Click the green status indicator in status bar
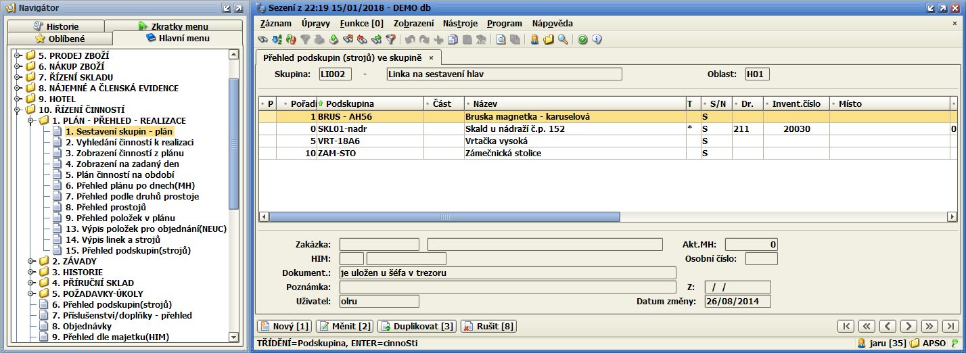 pos(954,344)
